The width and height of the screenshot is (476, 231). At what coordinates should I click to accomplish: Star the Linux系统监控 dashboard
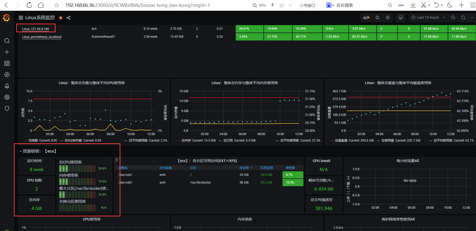pos(61,18)
